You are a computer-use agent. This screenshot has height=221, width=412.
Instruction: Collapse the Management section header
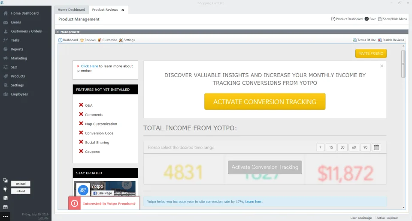click(x=58, y=32)
